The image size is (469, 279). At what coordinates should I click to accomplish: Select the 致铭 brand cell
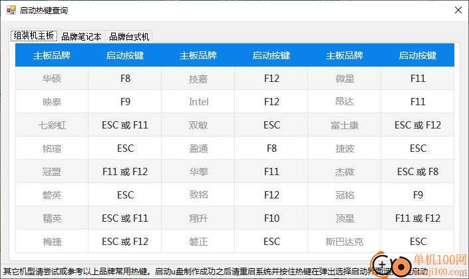(198, 195)
